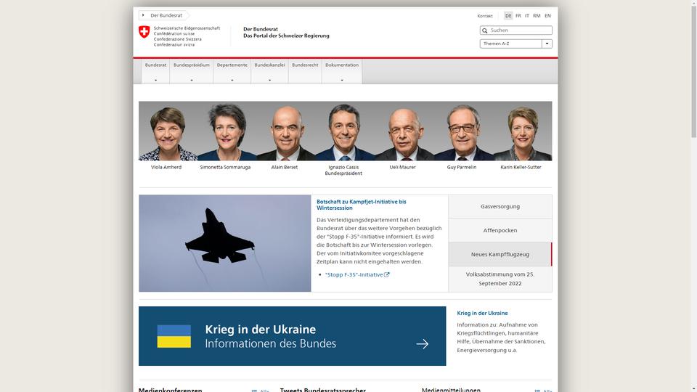Click Viola Amherd's portrait
697x392 pixels.
click(168, 132)
